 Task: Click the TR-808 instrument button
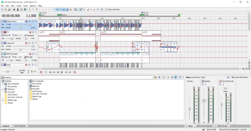28,57
